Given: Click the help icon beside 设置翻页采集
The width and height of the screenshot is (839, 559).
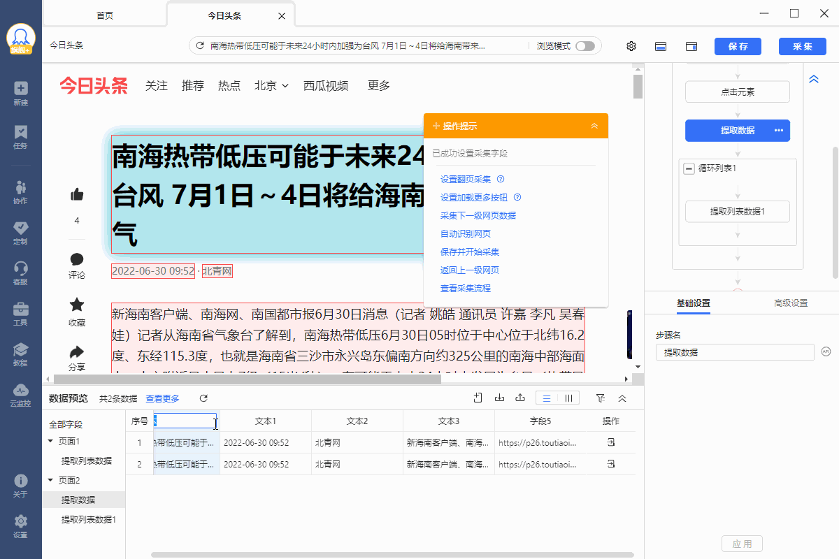Looking at the screenshot, I should pyautogui.click(x=501, y=180).
